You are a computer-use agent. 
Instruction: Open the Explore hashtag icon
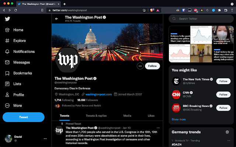[7, 41]
